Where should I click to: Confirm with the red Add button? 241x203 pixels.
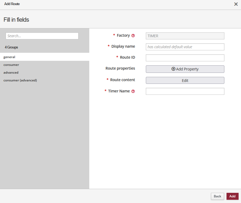tap(232, 196)
